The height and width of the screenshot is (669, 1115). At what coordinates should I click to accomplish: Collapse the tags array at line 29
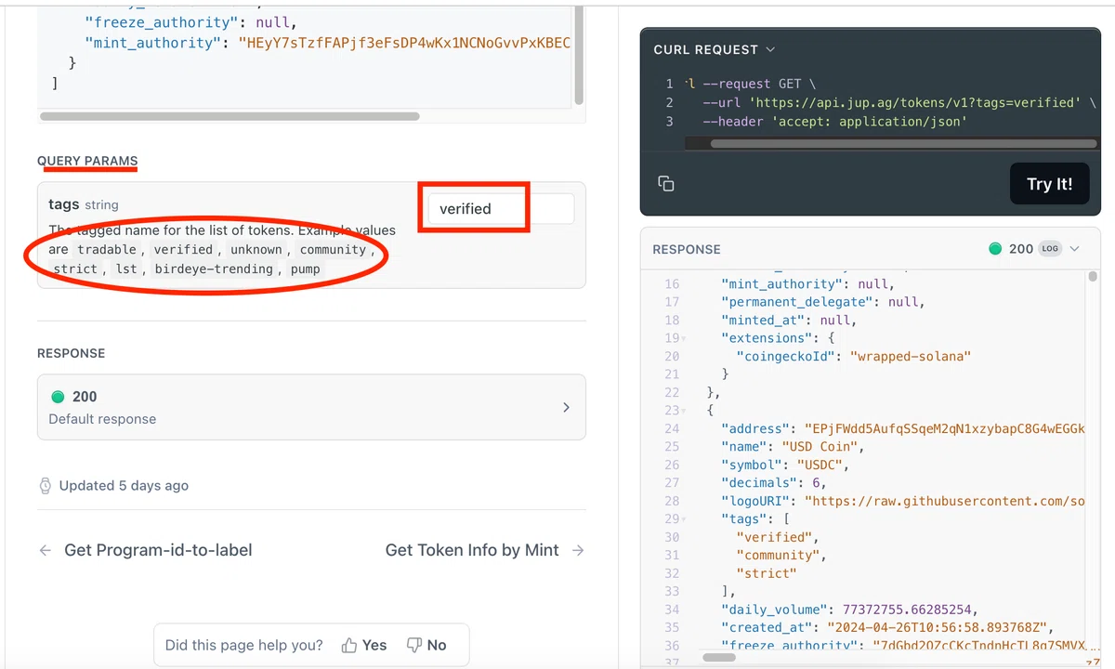click(684, 519)
